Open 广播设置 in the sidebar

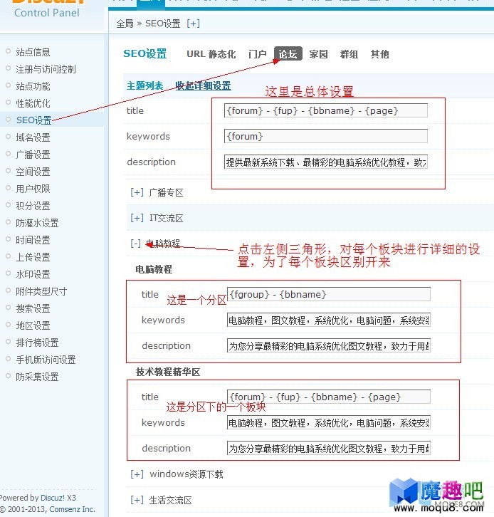coord(33,155)
